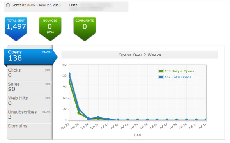Click the '30' y-axis label
Screen dimensions: 230x143
click(x=65, y=109)
